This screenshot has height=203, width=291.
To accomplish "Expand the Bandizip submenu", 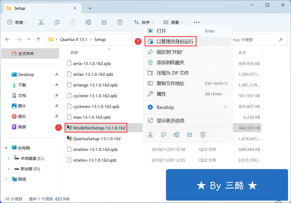I will [225, 107].
